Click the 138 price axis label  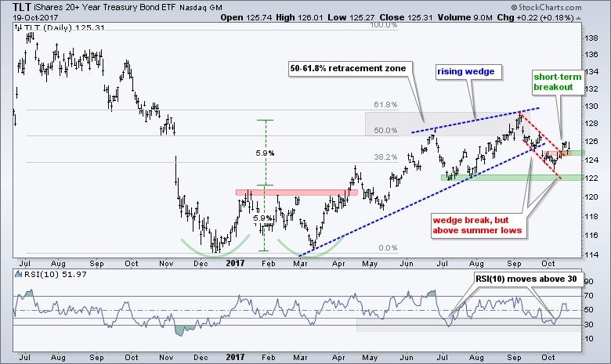(x=591, y=38)
